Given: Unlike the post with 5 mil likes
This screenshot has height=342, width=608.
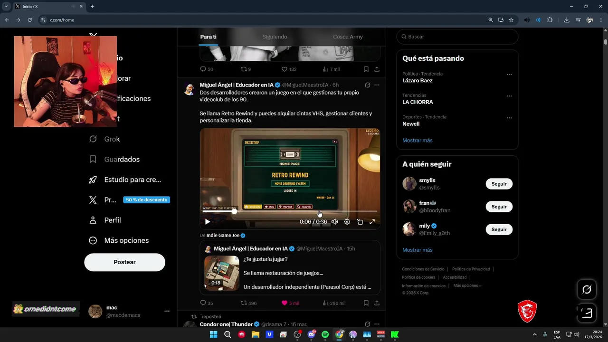Looking at the screenshot, I should click(x=290, y=303).
